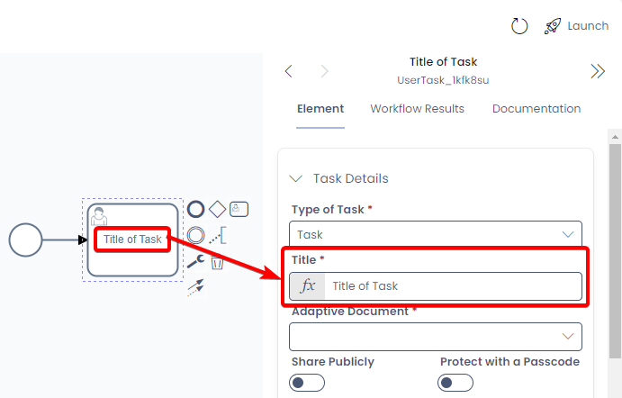This screenshot has width=622, height=398.
Task: Click the Title input field
Action: 450,286
